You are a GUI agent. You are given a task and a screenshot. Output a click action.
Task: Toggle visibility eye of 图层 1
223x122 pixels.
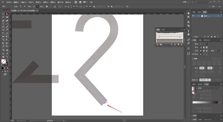click(x=193, y=16)
